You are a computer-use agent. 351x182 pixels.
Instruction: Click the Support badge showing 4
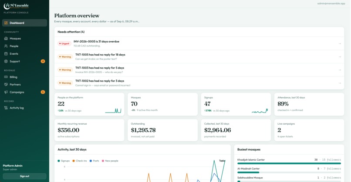click(x=43, y=61)
